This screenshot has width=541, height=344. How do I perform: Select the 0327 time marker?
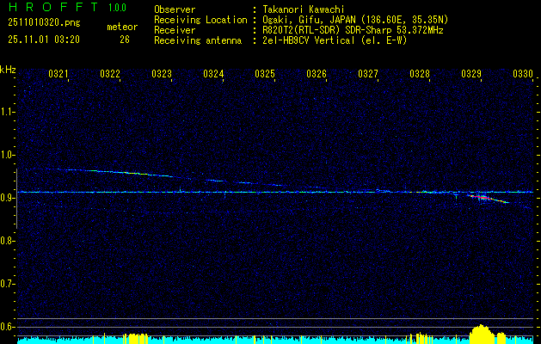pos(368,75)
